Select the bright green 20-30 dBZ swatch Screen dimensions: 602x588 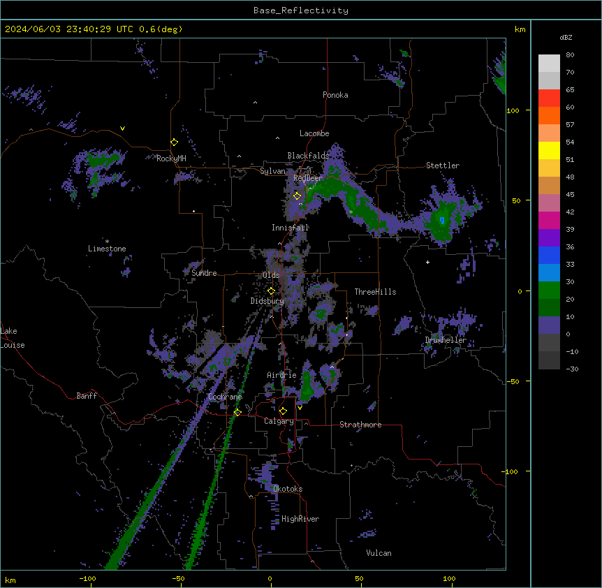(549, 291)
